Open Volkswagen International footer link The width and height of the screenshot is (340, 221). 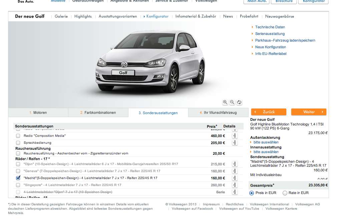click(x=269, y=204)
